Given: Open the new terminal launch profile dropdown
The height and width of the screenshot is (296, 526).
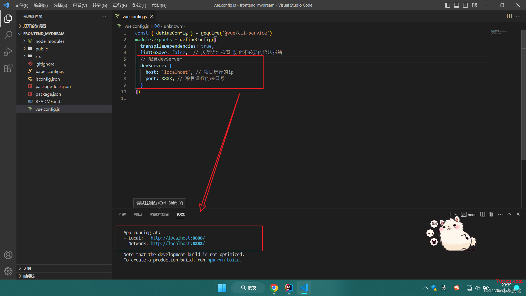Looking at the screenshot, I should point(456,214).
